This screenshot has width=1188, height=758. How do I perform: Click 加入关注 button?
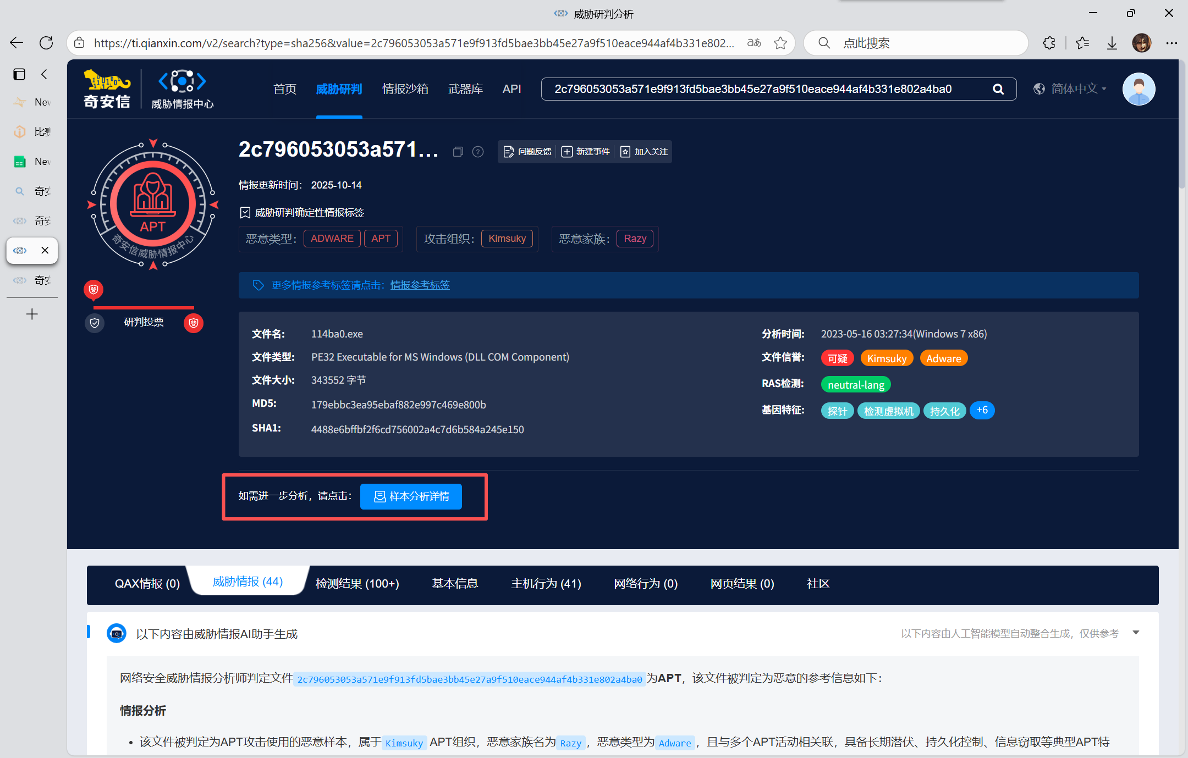[x=644, y=152]
